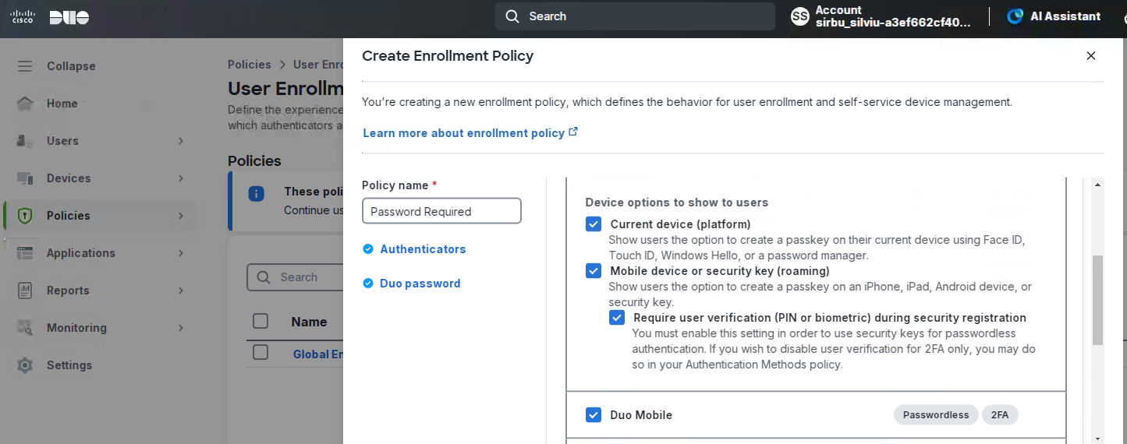Open the AI Assistant panel
Viewport: 1127px width, 444px height.
[1054, 16]
